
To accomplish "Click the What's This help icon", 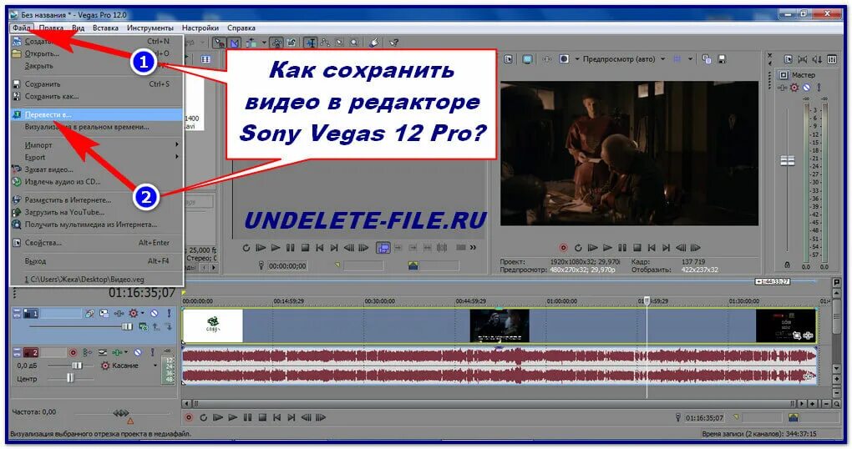I will point(394,43).
